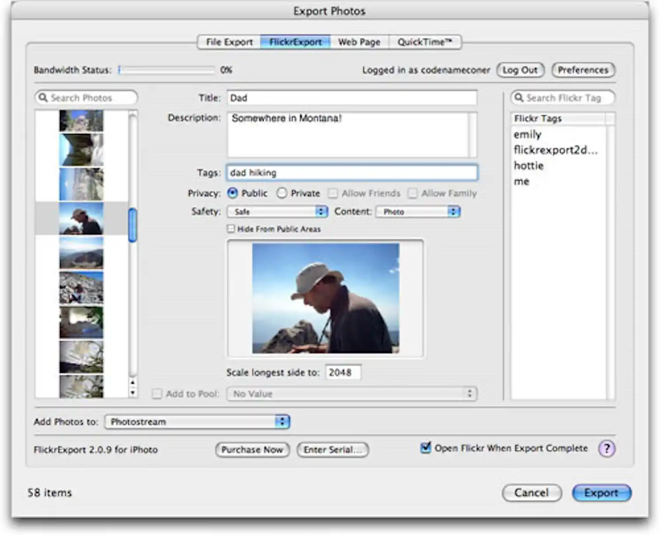660x536 pixels.
Task: Click the magnifier icon in Search Photos field
Action: (43, 98)
